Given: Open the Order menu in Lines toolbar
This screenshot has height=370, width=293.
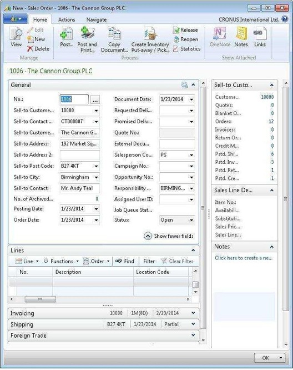Looking at the screenshot, I should (x=97, y=261).
